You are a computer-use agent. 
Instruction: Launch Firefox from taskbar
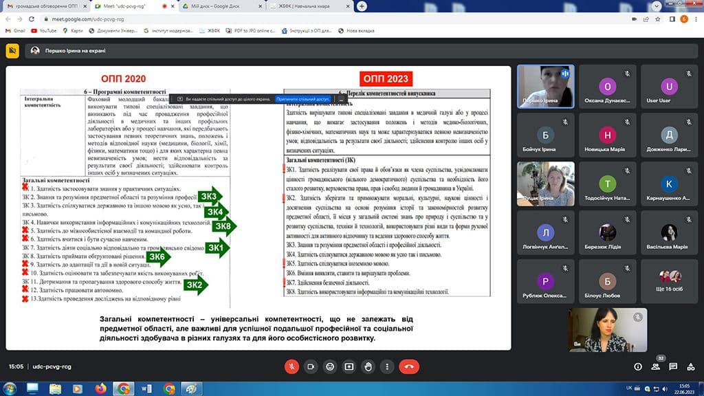click(x=100, y=388)
